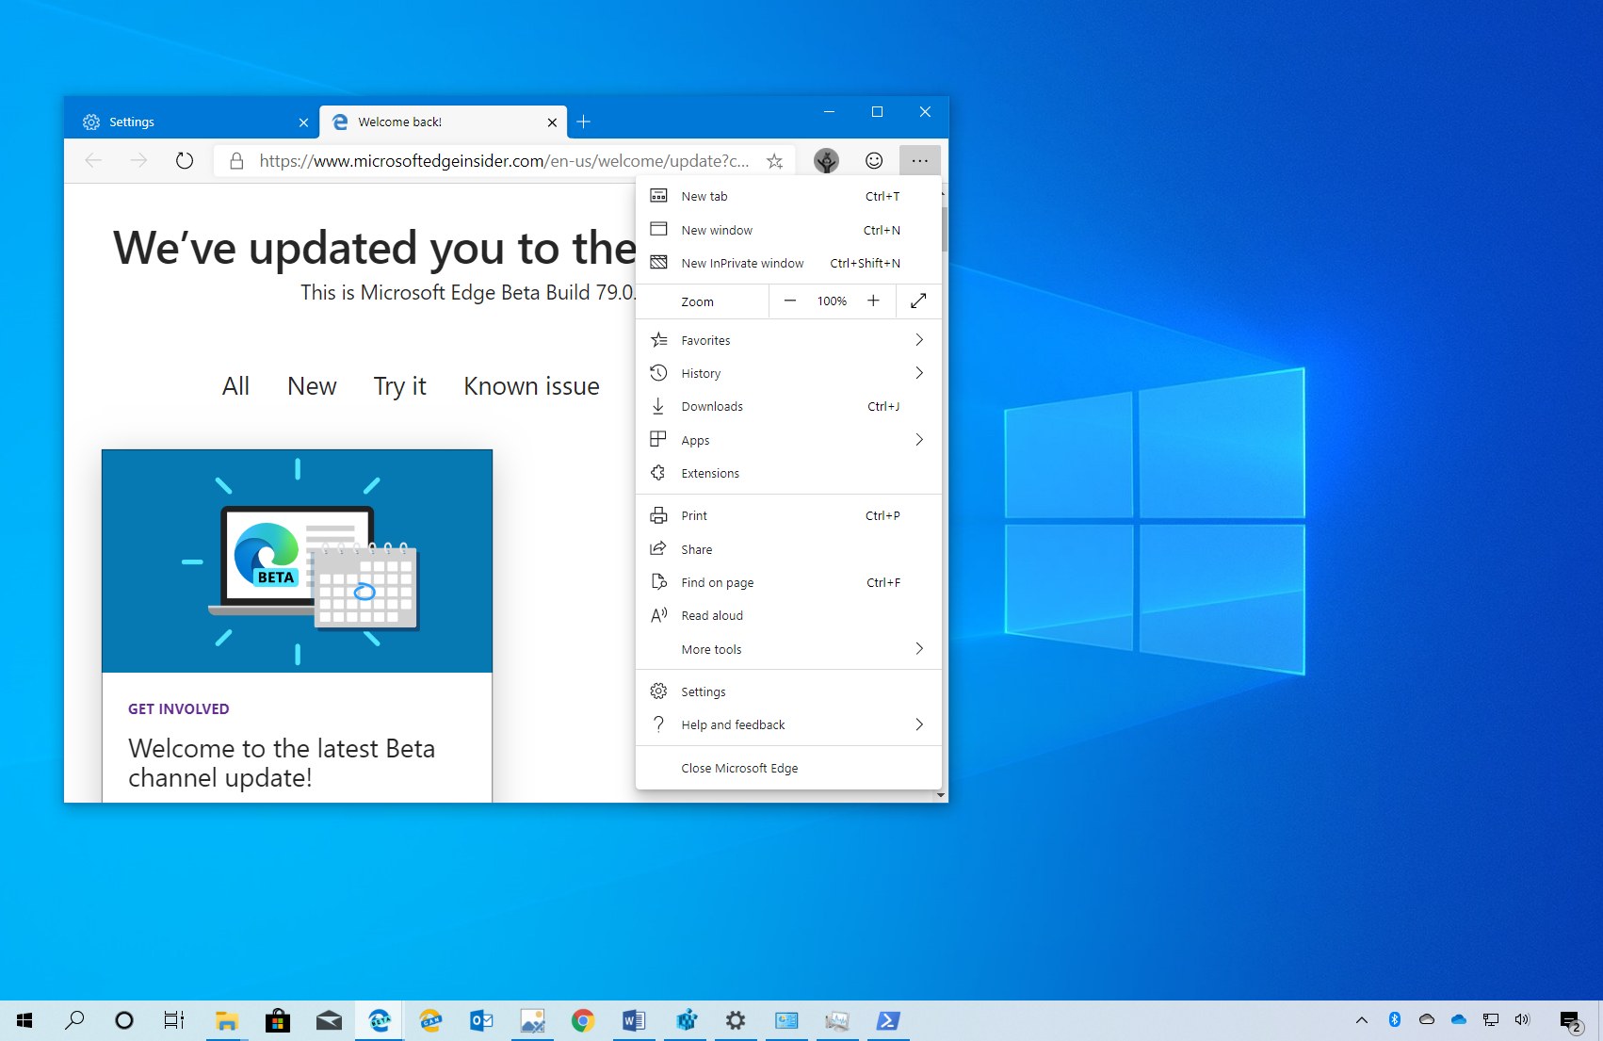The image size is (1603, 1041).
Task: Enter full screen via zoom row arrow icon
Action: coord(918,301)
